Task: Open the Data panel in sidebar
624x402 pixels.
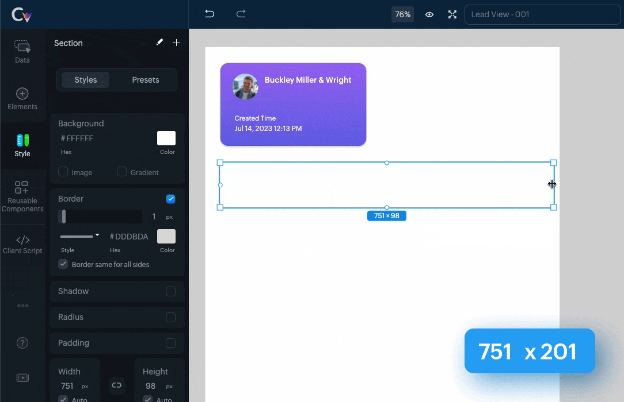Action: click(x=22, y=51)
